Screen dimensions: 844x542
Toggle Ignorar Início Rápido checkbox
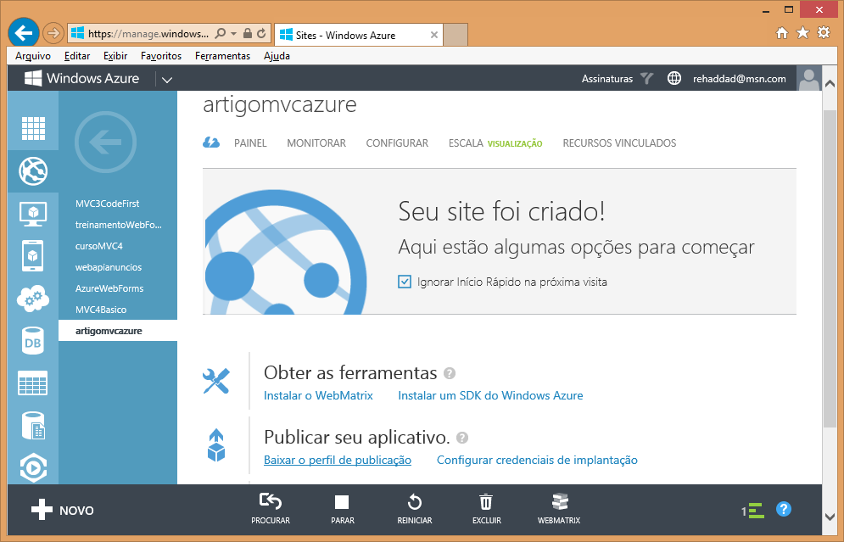(x=405, y=282)
